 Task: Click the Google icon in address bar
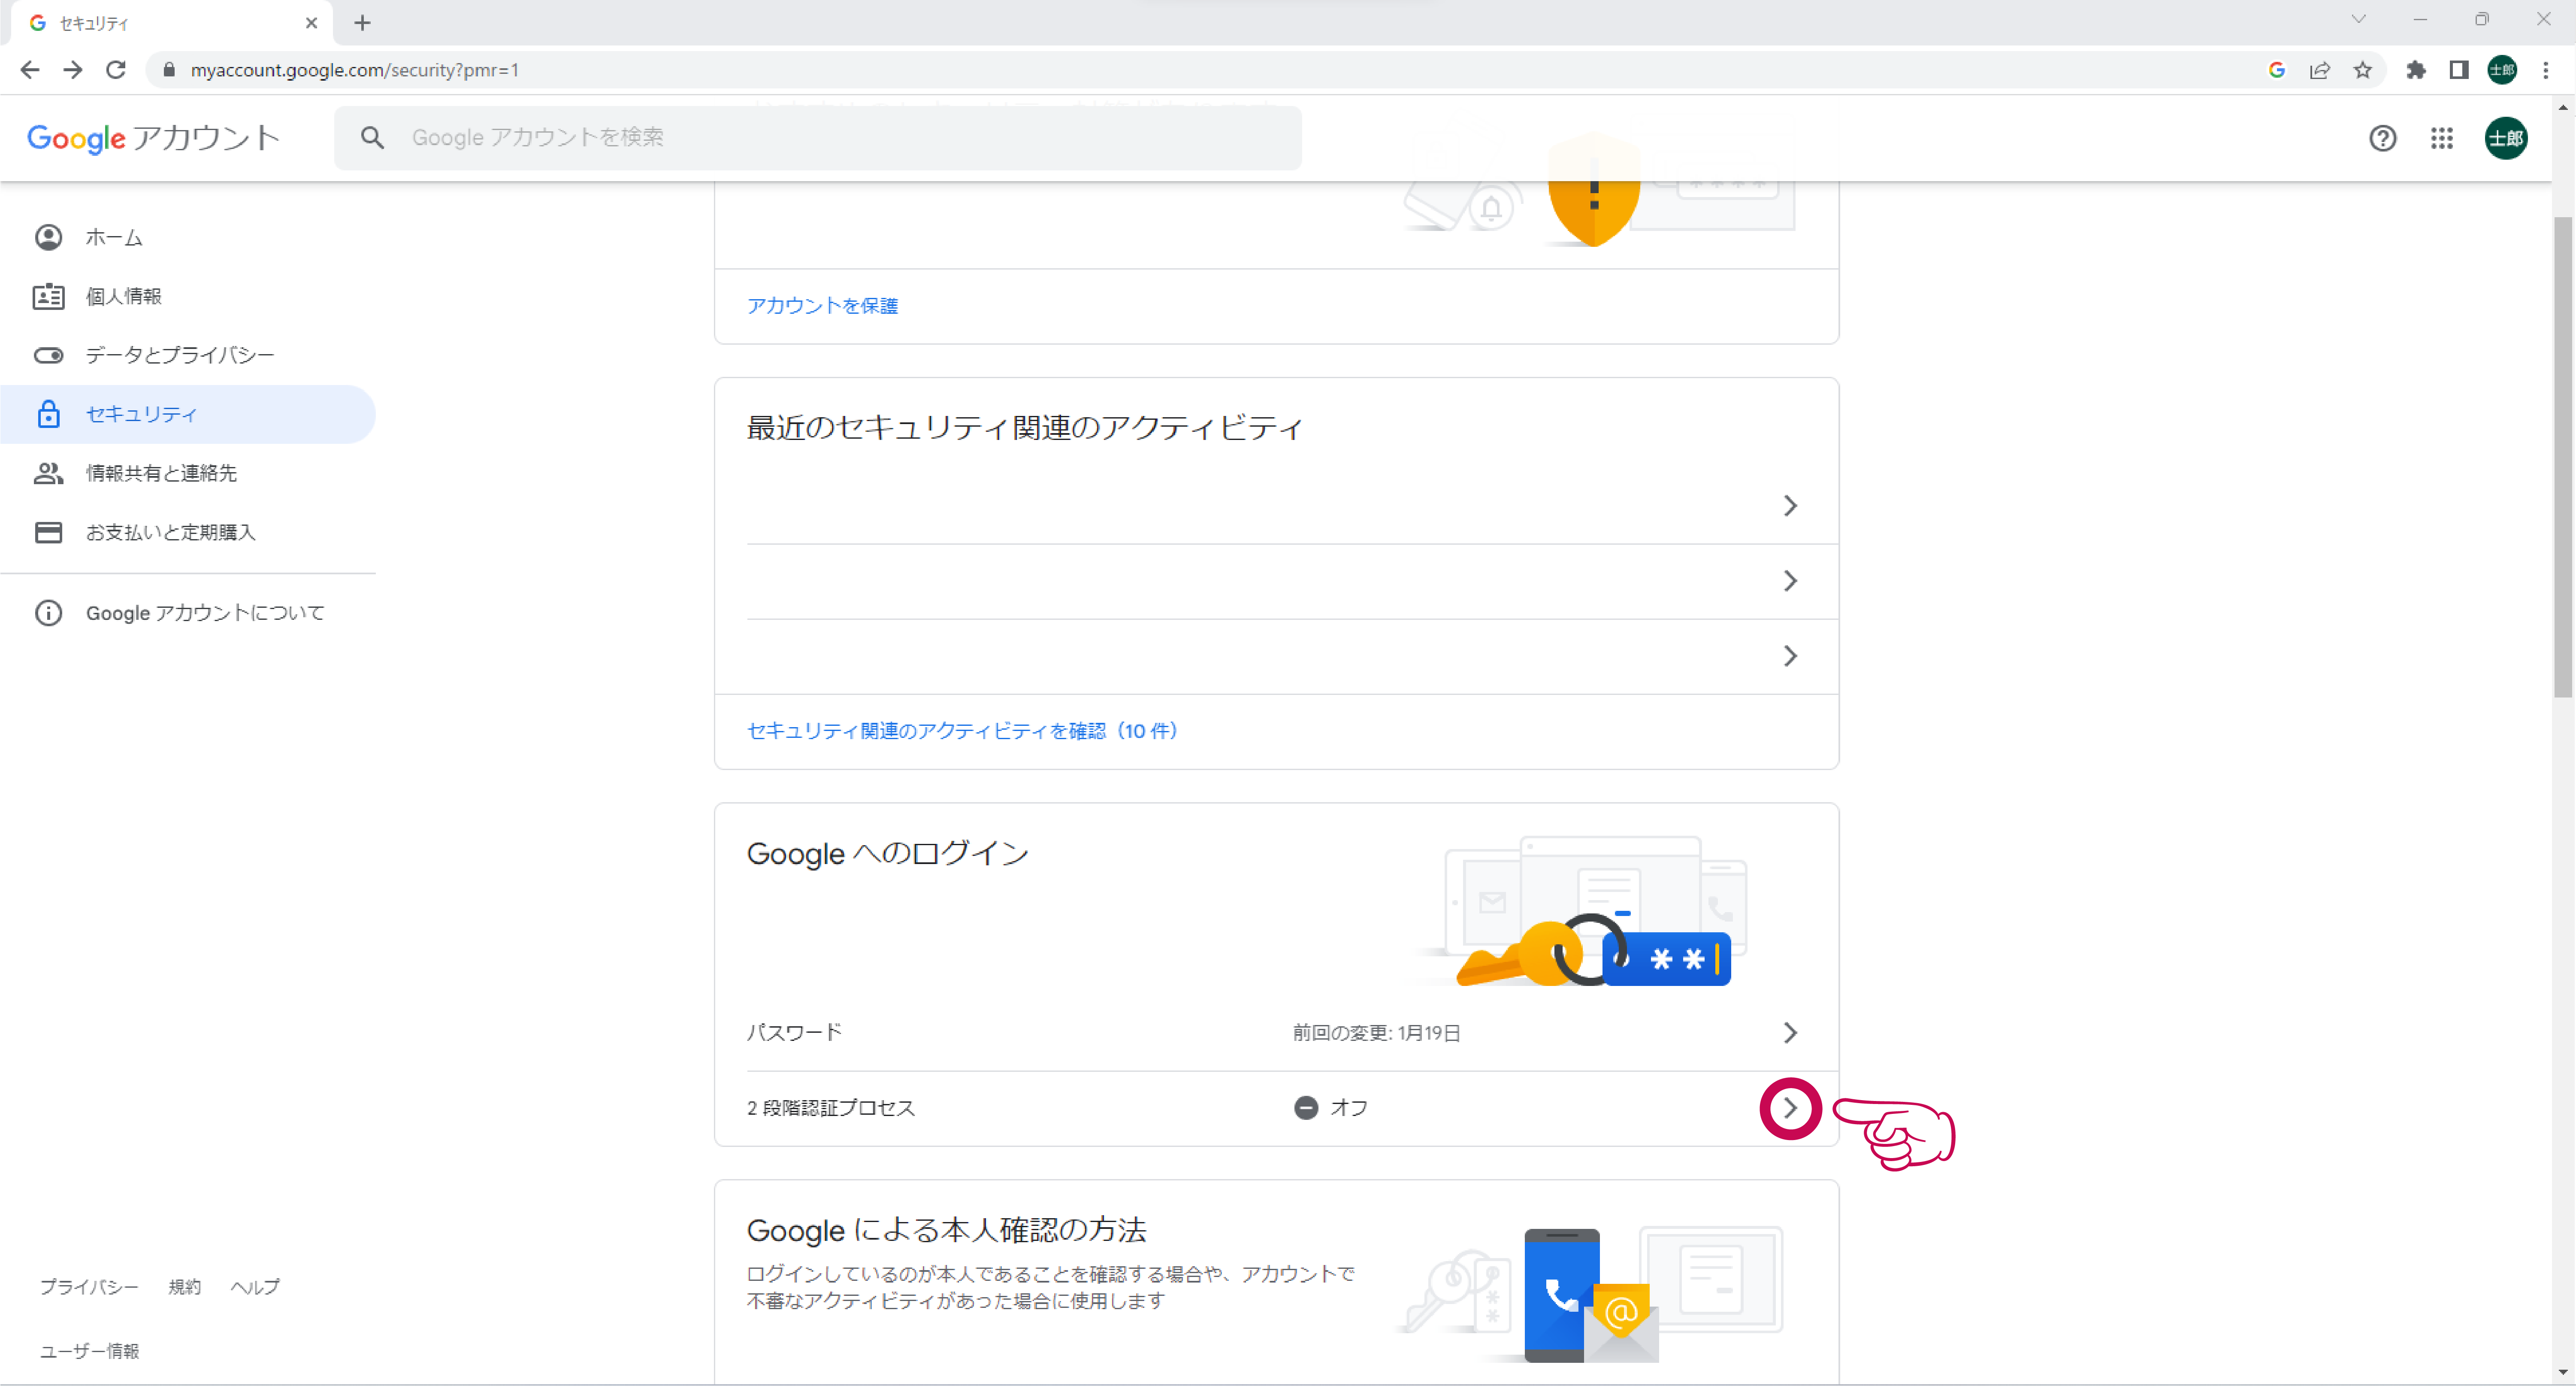[x=2277, y=70]
